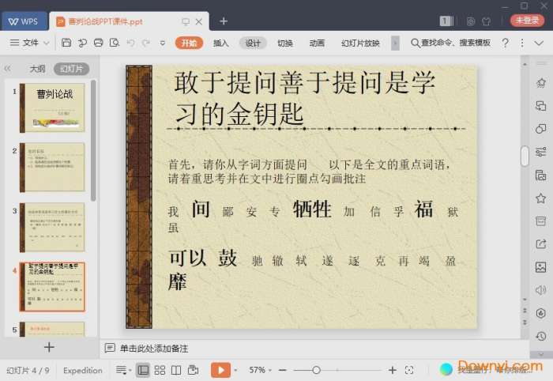Open the slideshow play options dropdown arrow
This screenshot has width=553, height=381.
(x=235, y=370)
